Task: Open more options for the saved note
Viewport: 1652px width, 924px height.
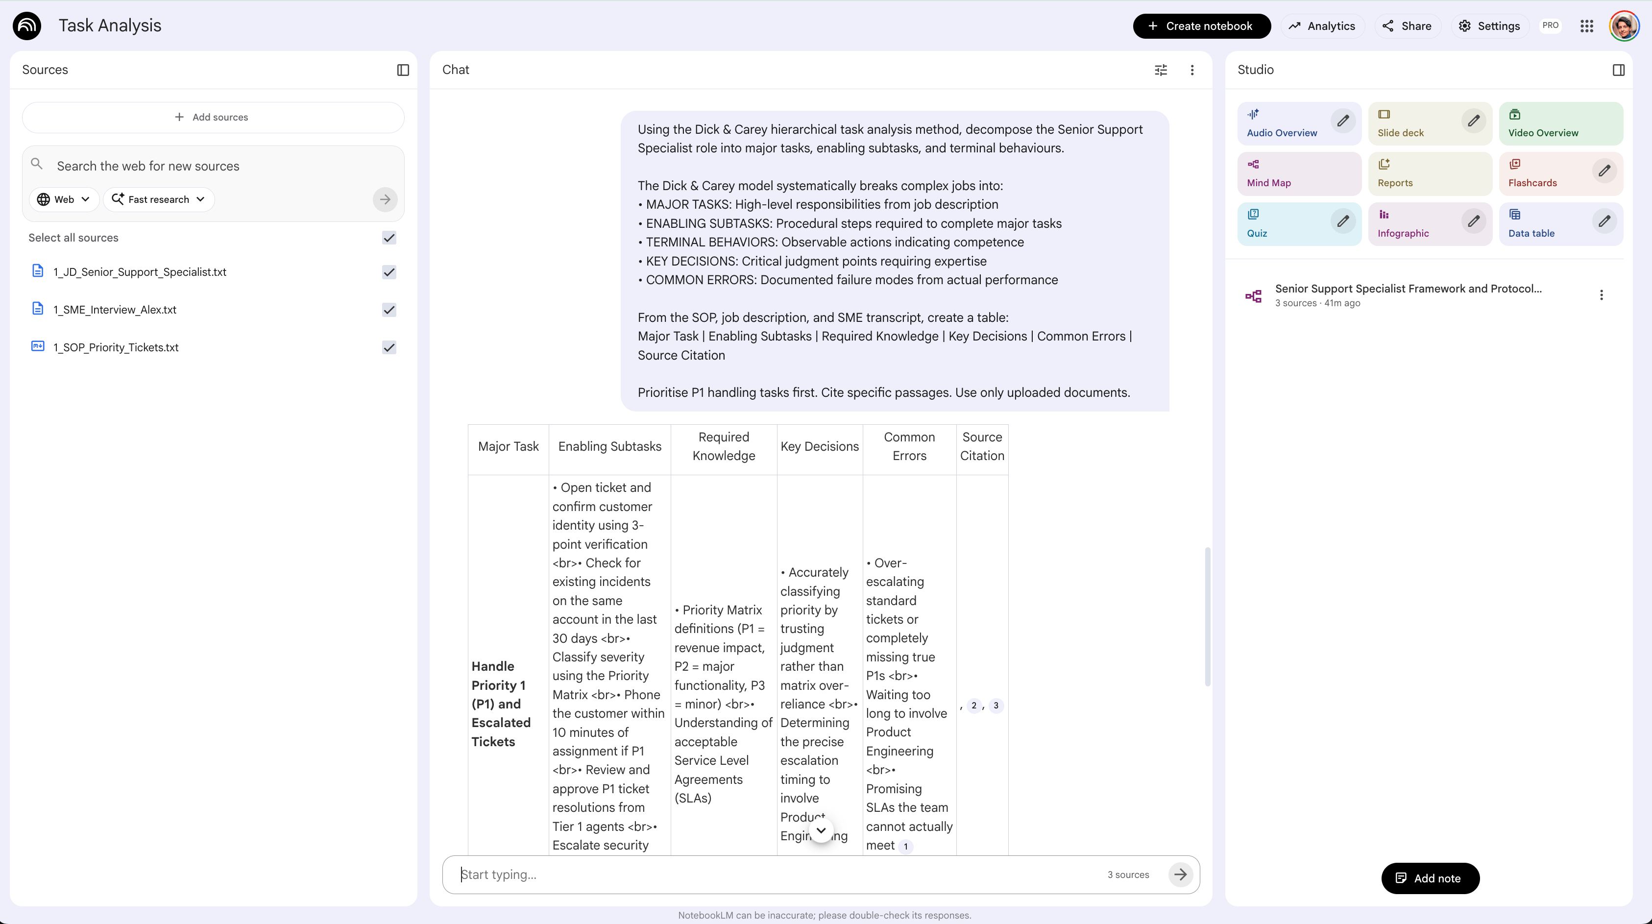Action: pos(1602,295)
